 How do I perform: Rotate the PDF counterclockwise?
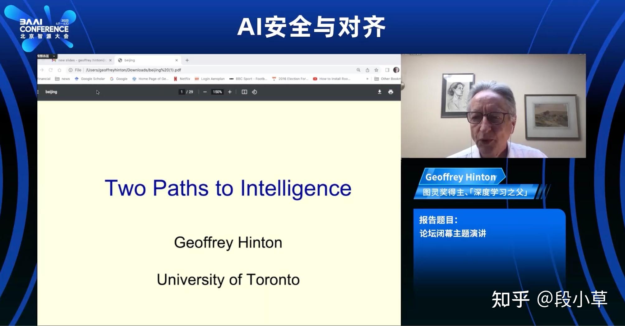tap(254, 92)
